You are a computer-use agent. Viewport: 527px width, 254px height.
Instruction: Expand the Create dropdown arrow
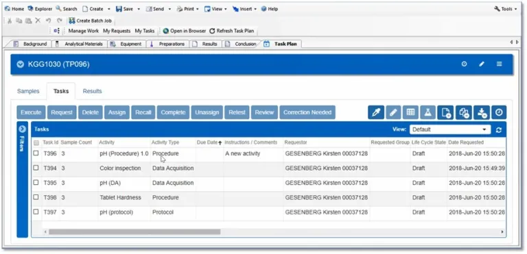pyautogui.click(x=109, y=9)
